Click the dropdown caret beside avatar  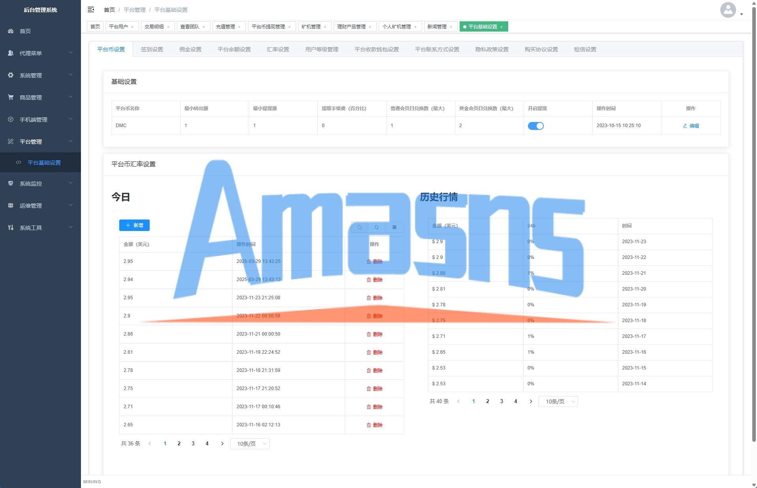tap(742, 14)
